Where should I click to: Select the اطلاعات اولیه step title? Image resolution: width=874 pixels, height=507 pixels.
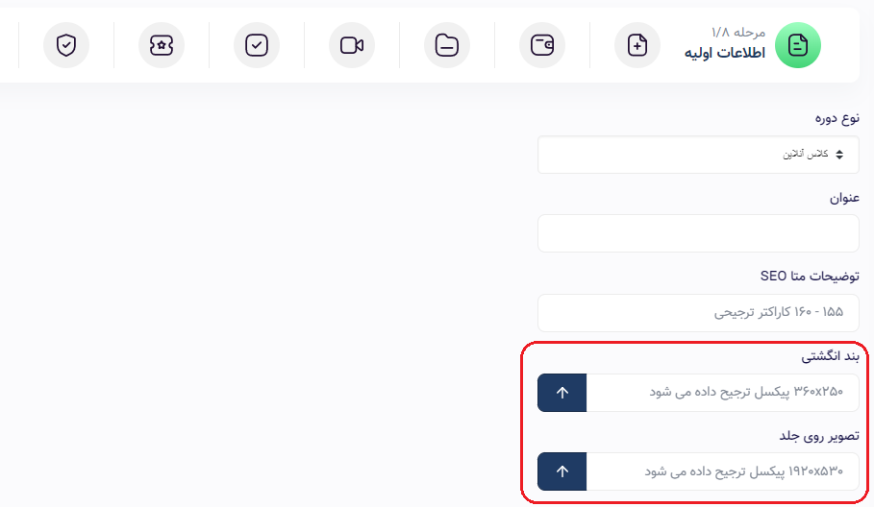(x=725, y=53)
